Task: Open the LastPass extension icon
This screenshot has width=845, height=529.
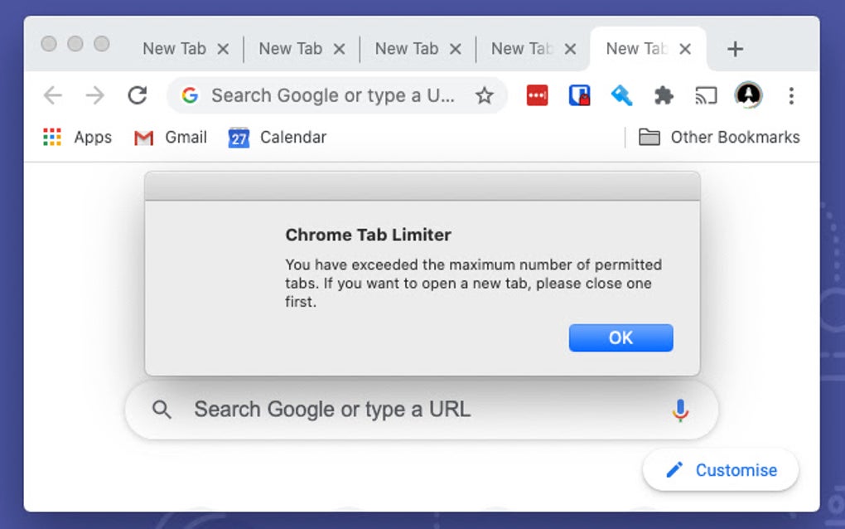Action: coord(537,95)
